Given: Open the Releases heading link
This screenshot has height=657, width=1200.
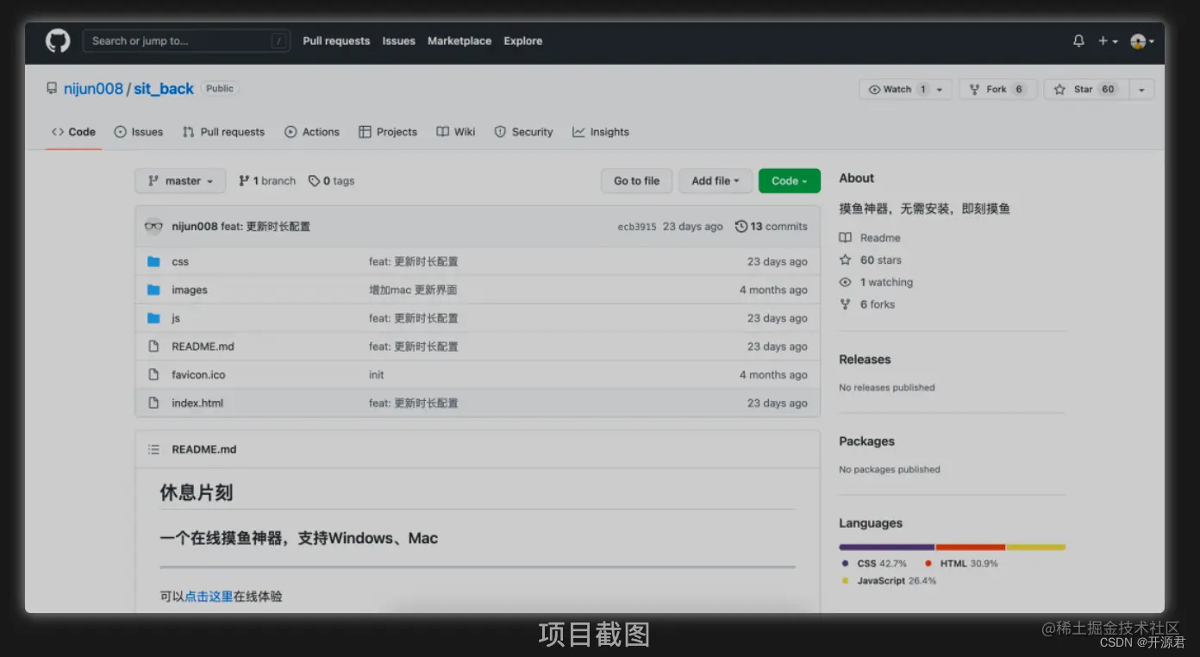Looking at the screenshot, I should point(865,360).
